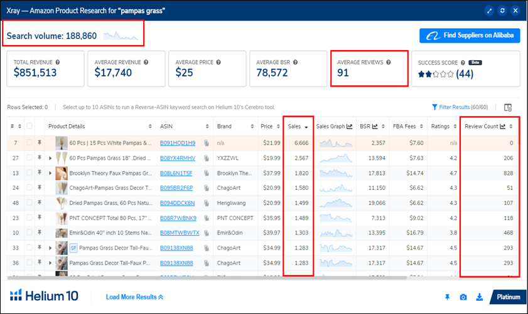Image resolution: width=528 pixels, height=314 pixels.
Task: Open ASIN link B094DDCK6N
Action: click(x=177, y=203)
